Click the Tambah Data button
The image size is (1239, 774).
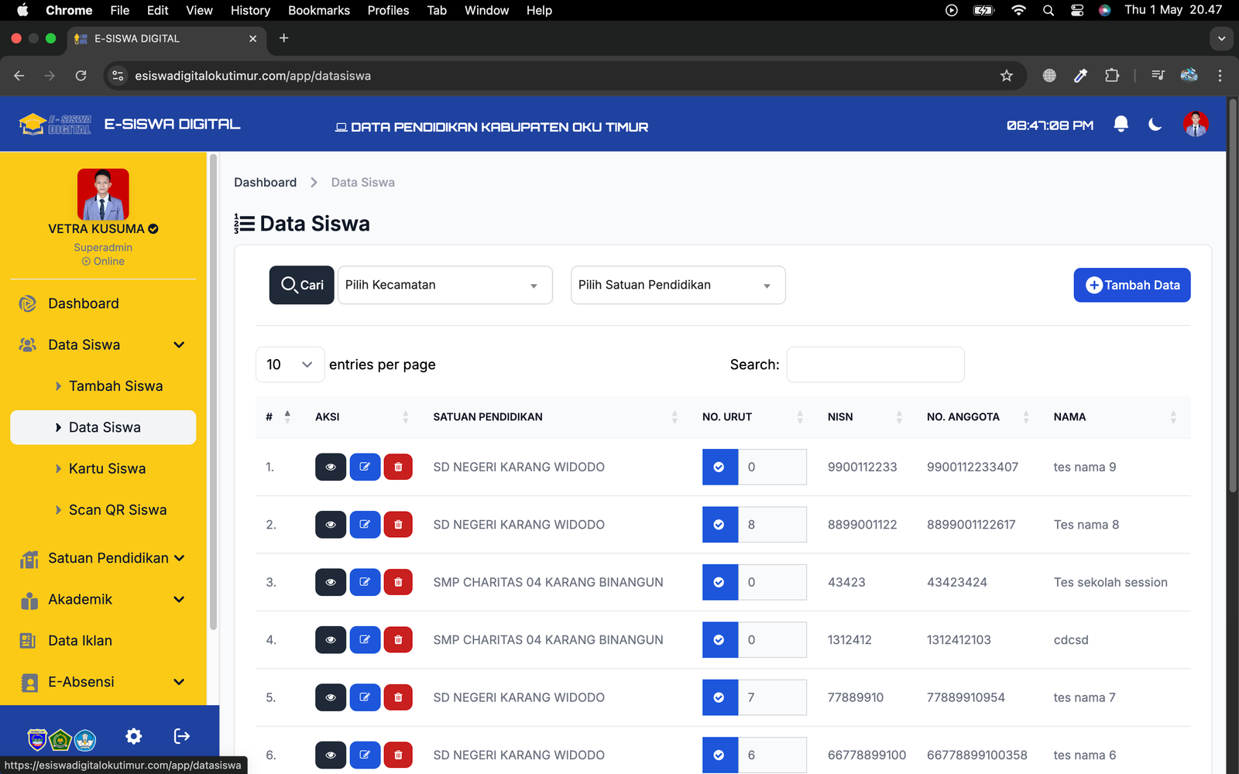pyautogui.click(x=1131, y=285)
